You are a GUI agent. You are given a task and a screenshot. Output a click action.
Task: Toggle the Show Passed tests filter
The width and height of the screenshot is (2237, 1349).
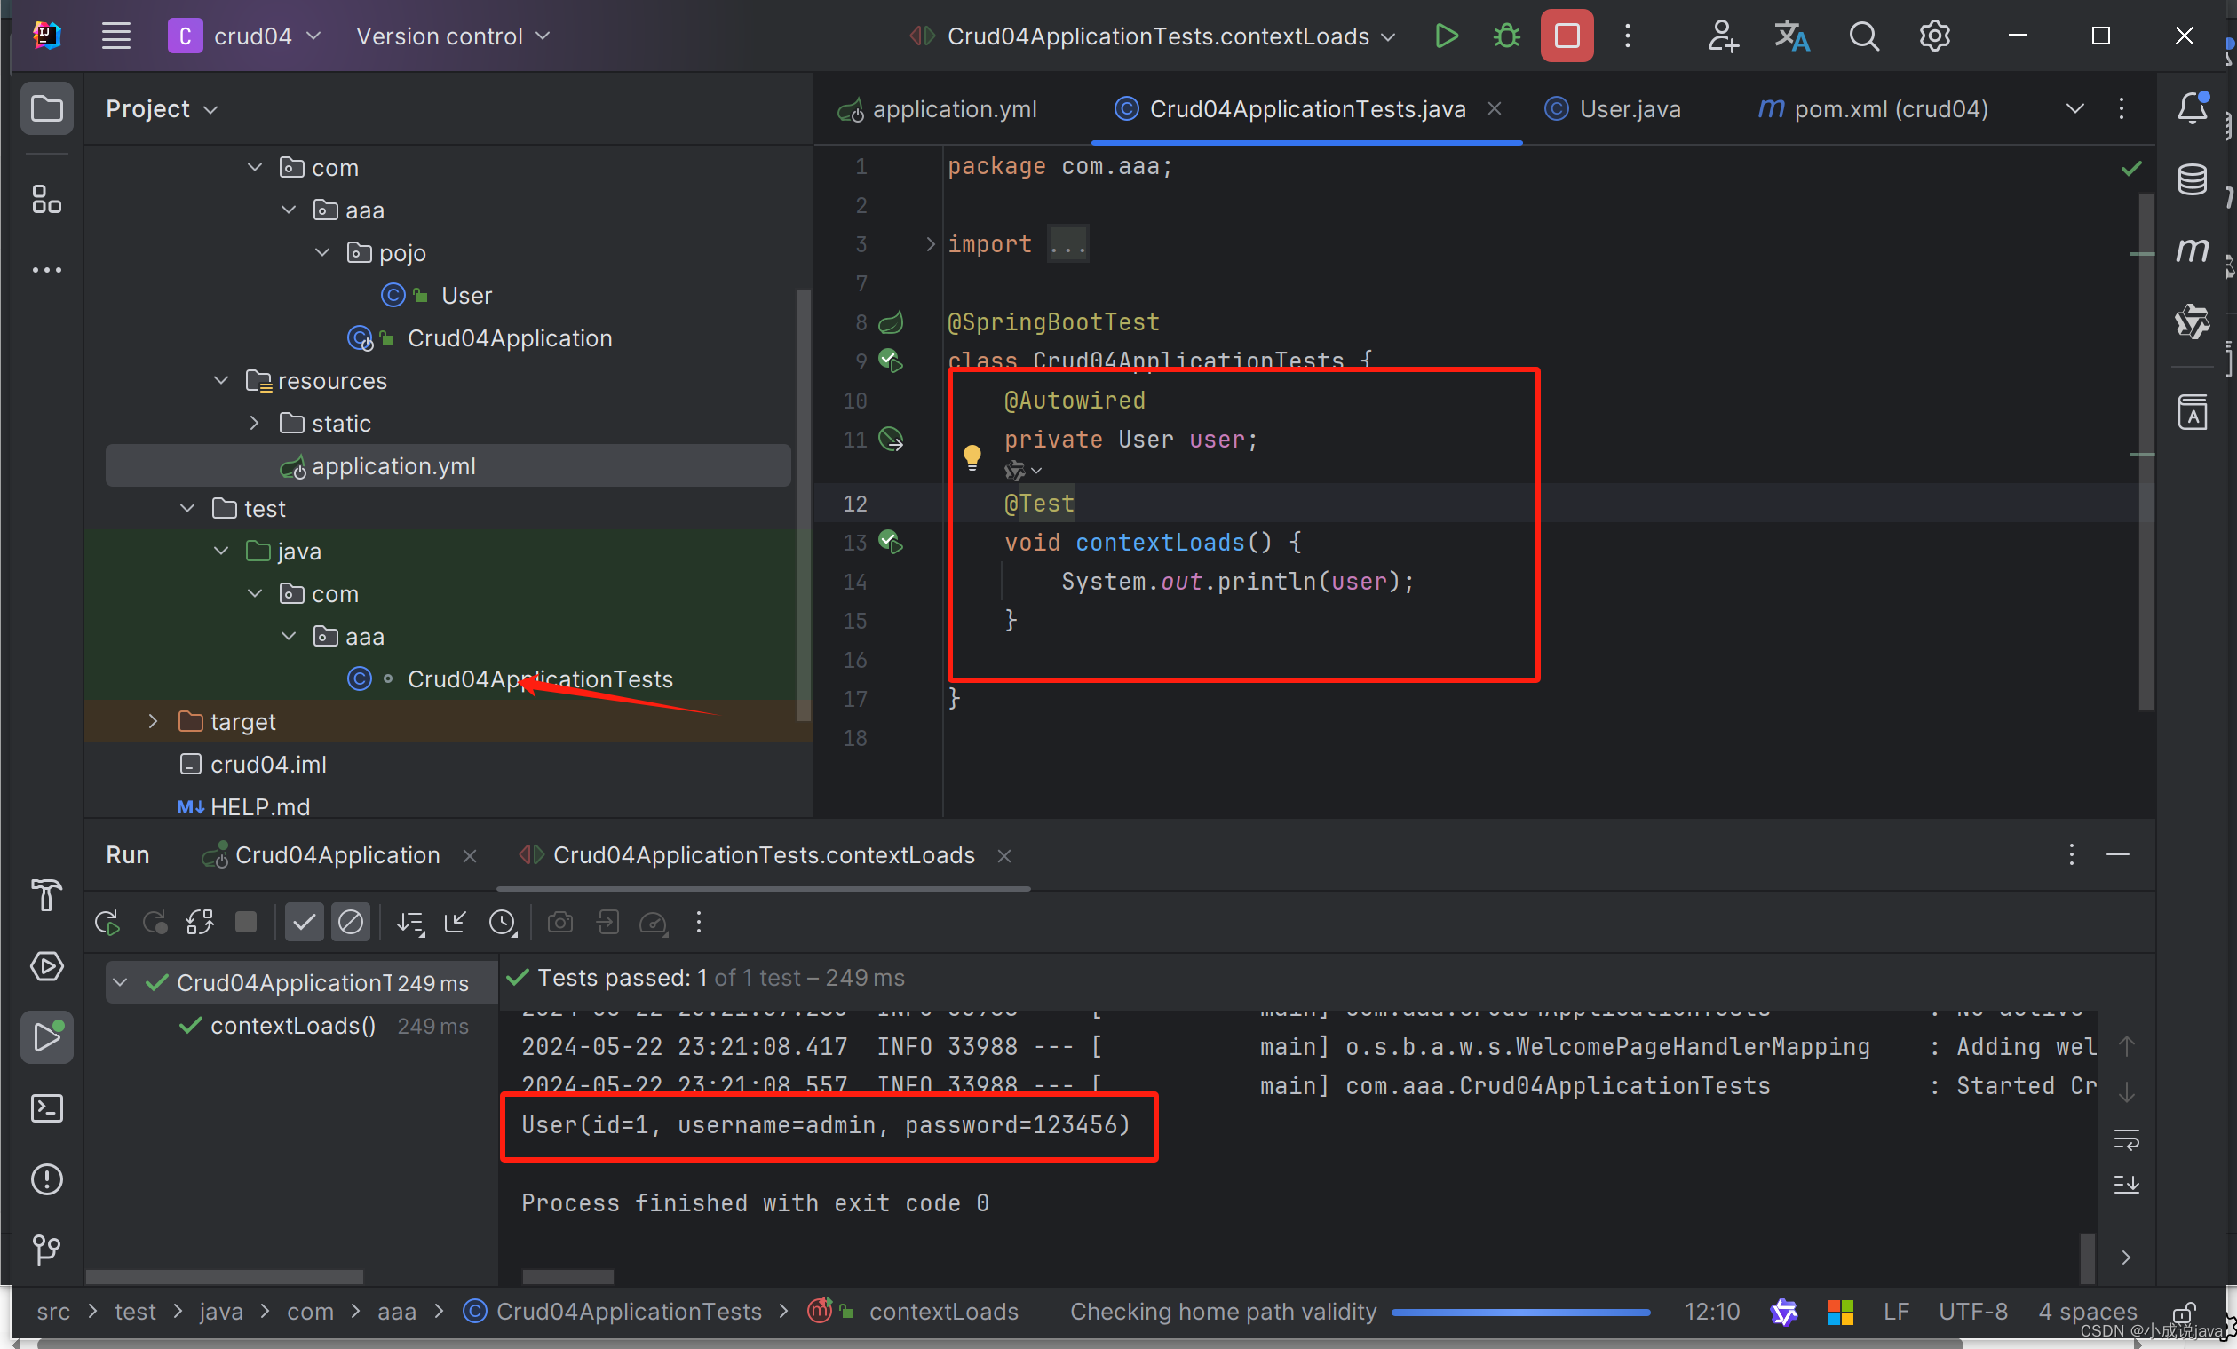(304, 923)
